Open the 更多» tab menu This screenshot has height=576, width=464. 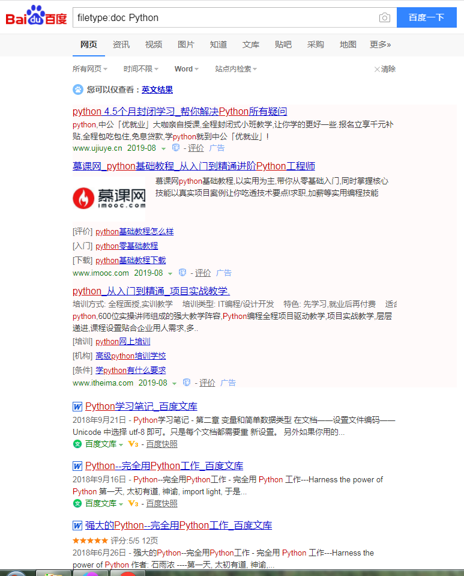(x=381, y=45)
